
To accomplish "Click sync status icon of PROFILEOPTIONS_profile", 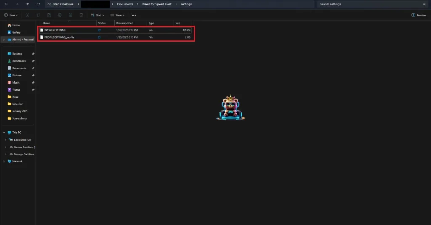I will (x=99, y=37).
